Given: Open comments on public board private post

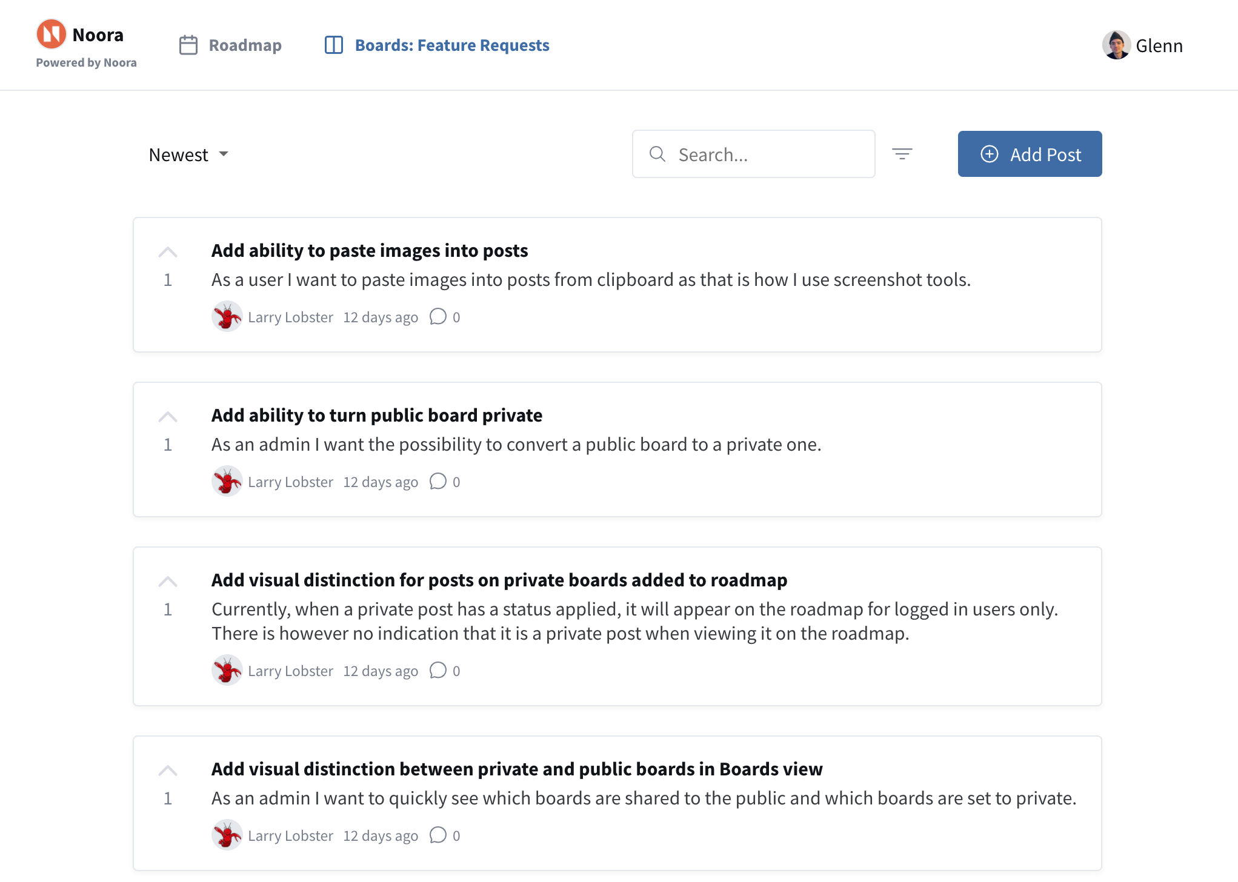Looking at the screenshot, I should click(438, 482).
